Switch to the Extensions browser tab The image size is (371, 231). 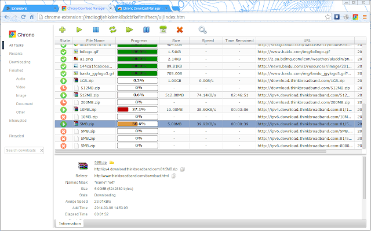click(x=30, y=9)
